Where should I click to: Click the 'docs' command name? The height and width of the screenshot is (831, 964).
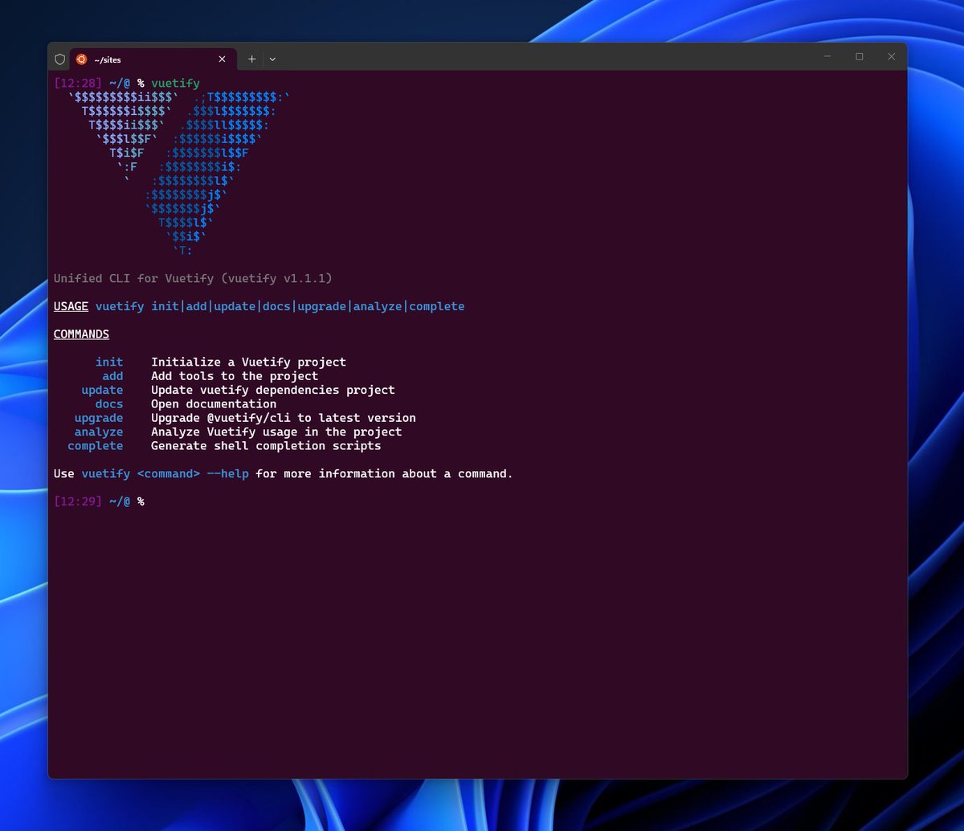(x=109, y=403)
